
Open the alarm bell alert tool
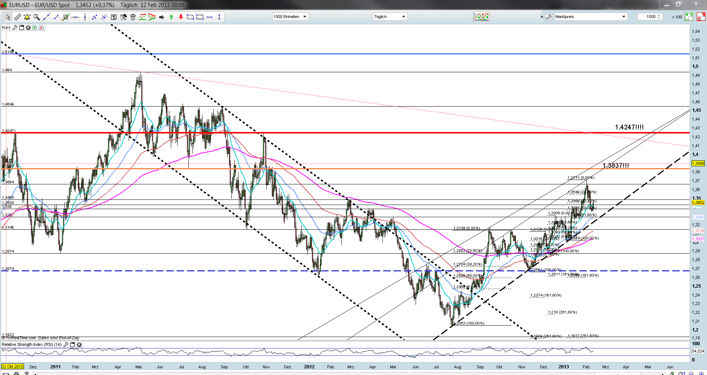[27, 17]
